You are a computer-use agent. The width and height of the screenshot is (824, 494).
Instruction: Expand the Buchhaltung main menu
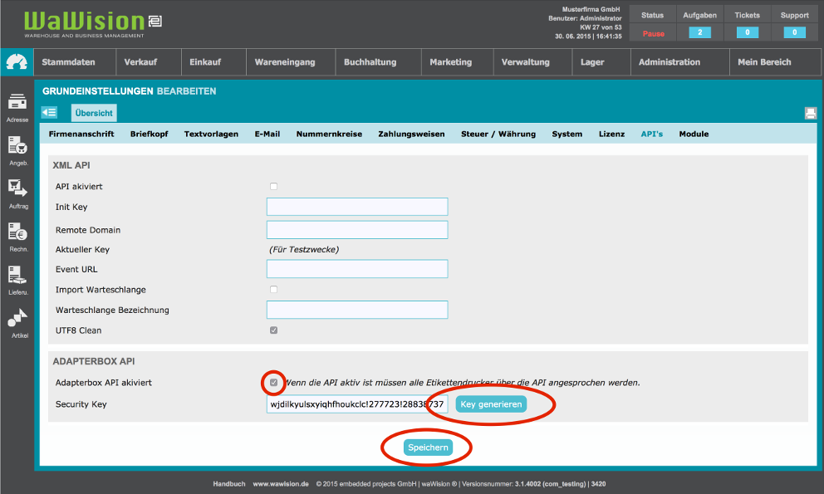coord(370,62)
